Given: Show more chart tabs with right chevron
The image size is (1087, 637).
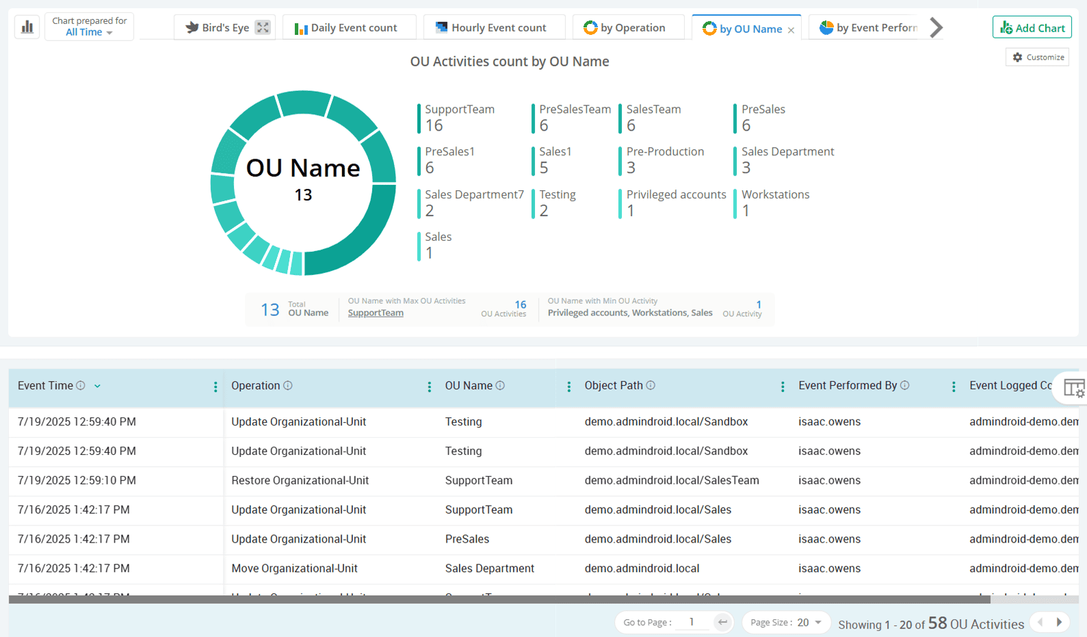Looking at the screenshot, I should (937, 27).
